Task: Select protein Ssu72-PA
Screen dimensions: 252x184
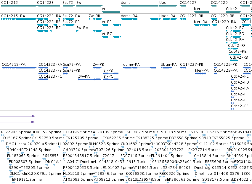Action: (x=65, y=68)
